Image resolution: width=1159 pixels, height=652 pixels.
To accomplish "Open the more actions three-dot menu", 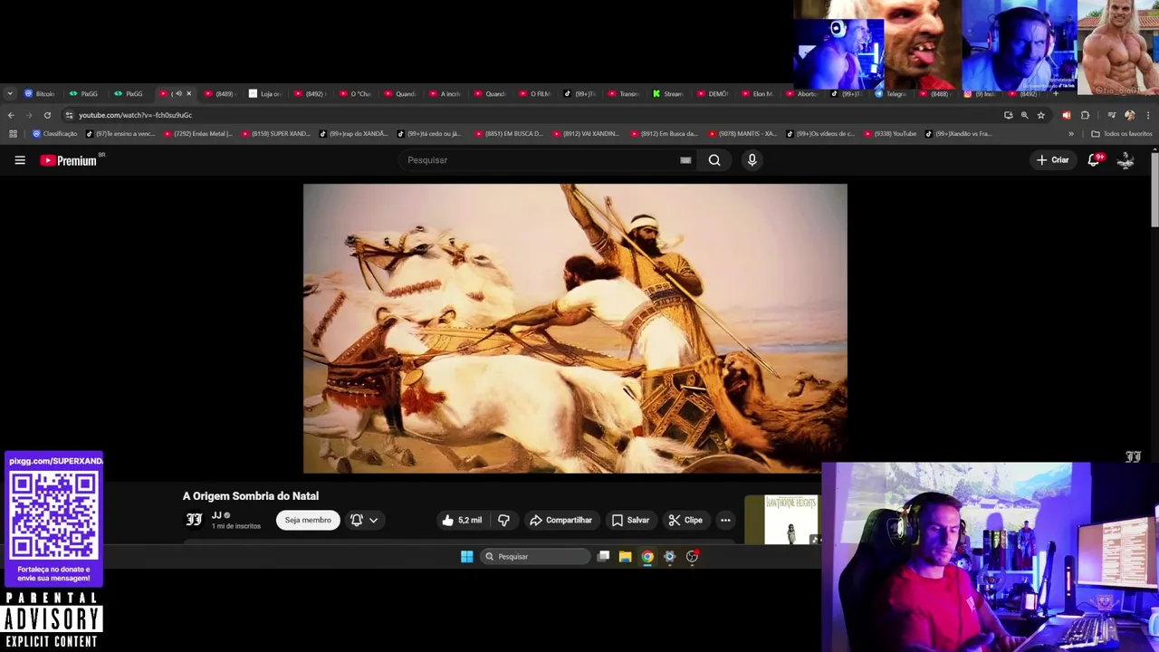I will 725,520.
